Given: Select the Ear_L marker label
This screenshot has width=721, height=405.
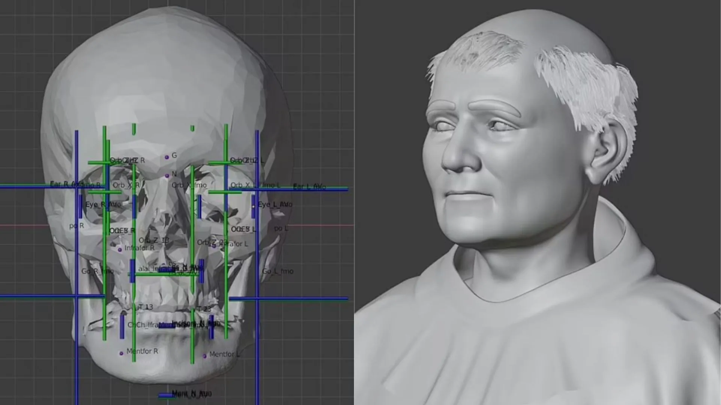Looking at the screenshot, I should [x=309, y=186].
